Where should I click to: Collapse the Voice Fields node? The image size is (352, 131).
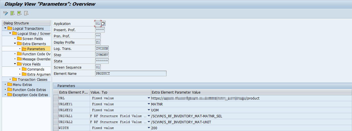click(15, 64)
